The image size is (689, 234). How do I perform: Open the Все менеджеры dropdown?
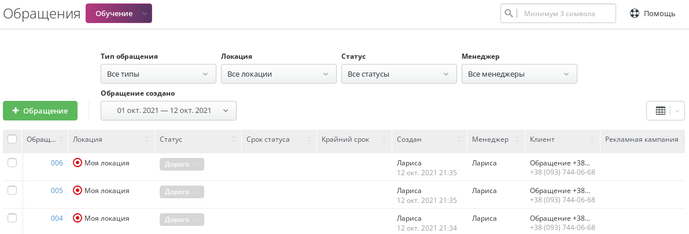click(x=519, y=74)
